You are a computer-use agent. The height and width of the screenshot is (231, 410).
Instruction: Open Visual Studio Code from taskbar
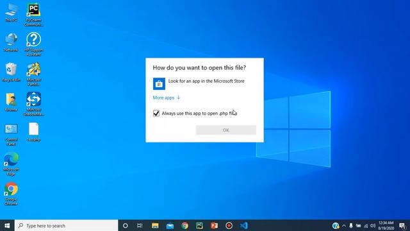[x=243, y=225]
